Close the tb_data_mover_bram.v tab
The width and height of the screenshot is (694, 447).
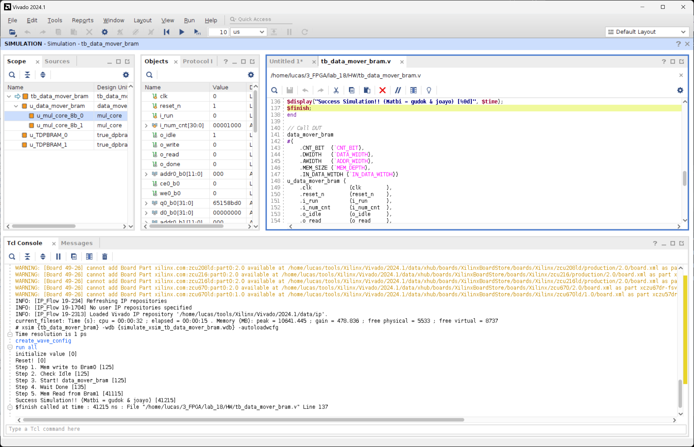pyautogui.click(x=402, y=62)
